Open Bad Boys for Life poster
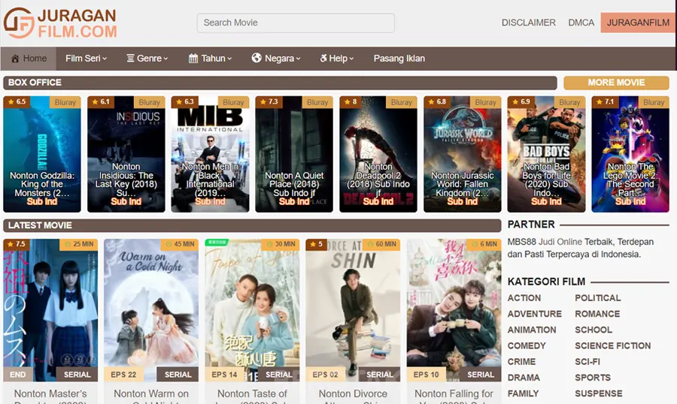 pyautogui.click(x=546, y=154)
